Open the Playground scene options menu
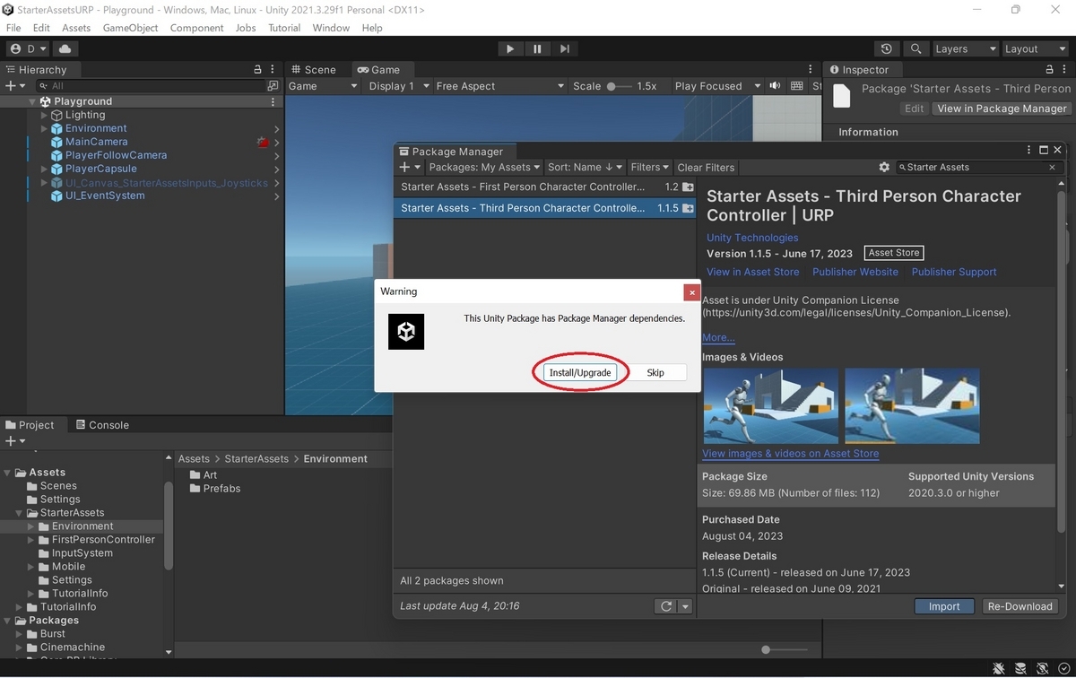 (273, 101)
